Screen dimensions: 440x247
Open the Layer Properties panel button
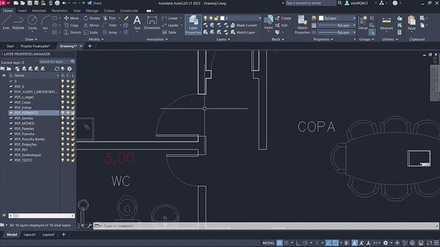[193, 25]
